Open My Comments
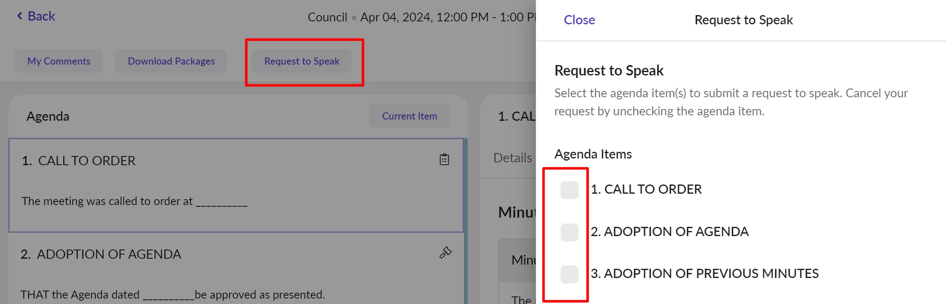The width and height of the screenshot is (946, 304). [59, 61]
